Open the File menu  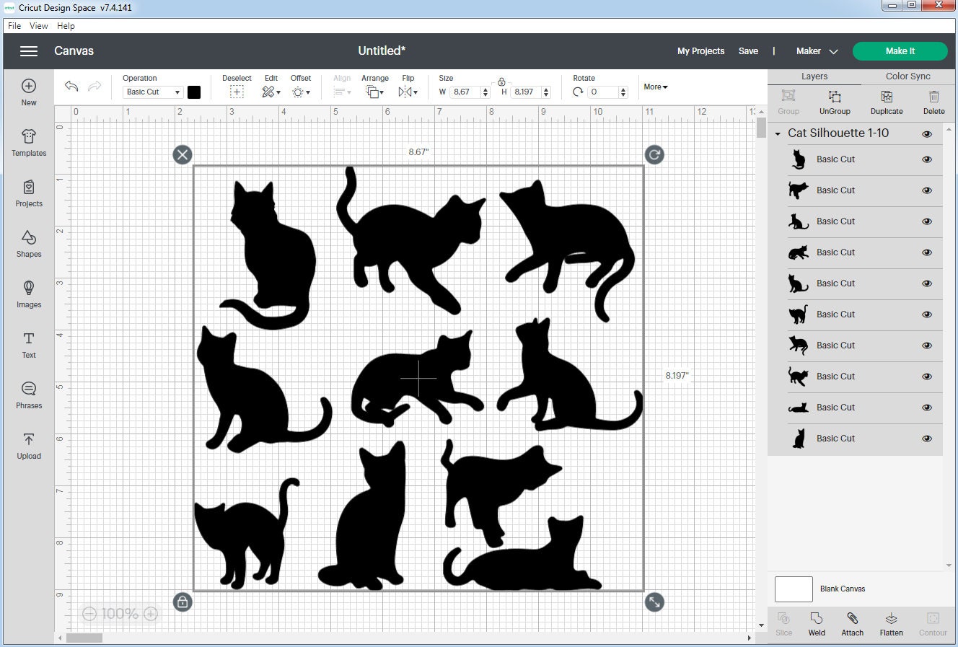point(14,25)
